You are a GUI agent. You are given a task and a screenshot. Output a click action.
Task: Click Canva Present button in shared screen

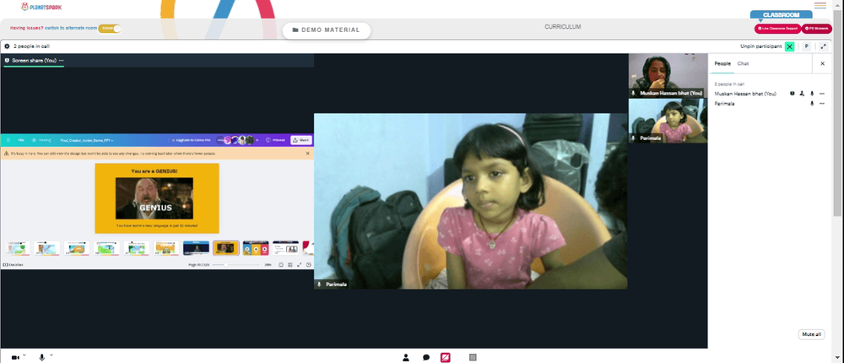pyautogui.click(x=276, y=140)
